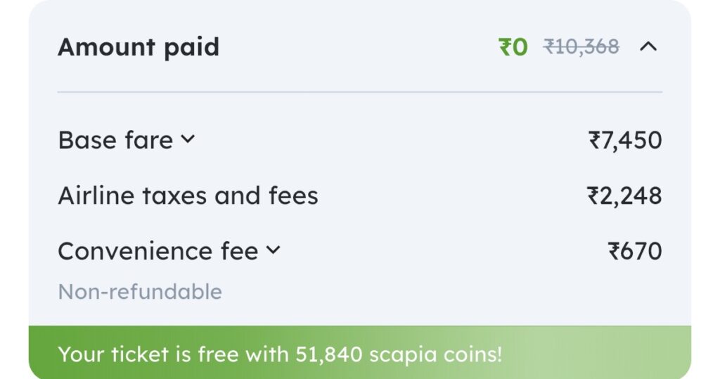Select the green ₹0 paid amount
Screen dimensions: 720x379
pyautogui.click(x=513, y=47)
